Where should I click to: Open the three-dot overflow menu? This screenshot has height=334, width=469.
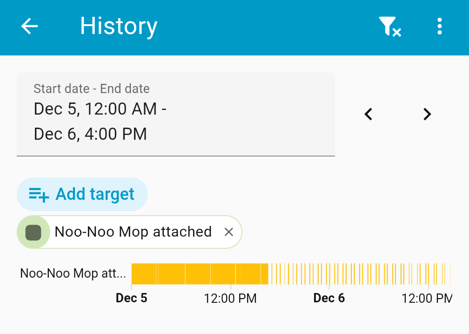pyautogui.click(x=439, y=27)
